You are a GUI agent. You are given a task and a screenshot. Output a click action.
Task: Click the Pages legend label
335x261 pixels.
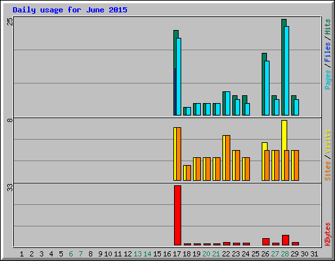coord(328,80)
